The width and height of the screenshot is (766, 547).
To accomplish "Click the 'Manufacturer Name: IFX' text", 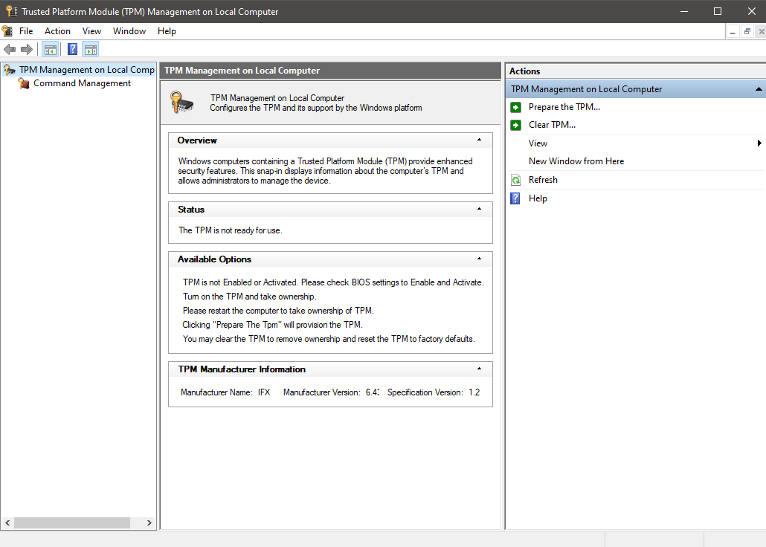I will click(225, 392).
